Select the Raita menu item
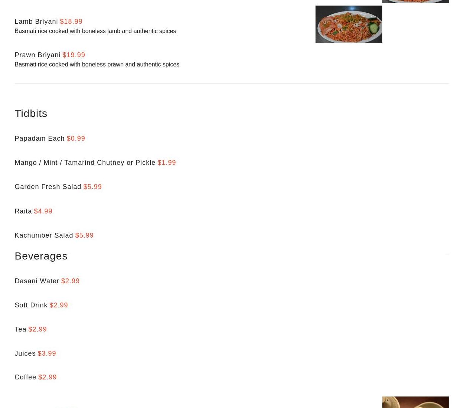This screenshot has width=464, height=408. coord(23,211)
